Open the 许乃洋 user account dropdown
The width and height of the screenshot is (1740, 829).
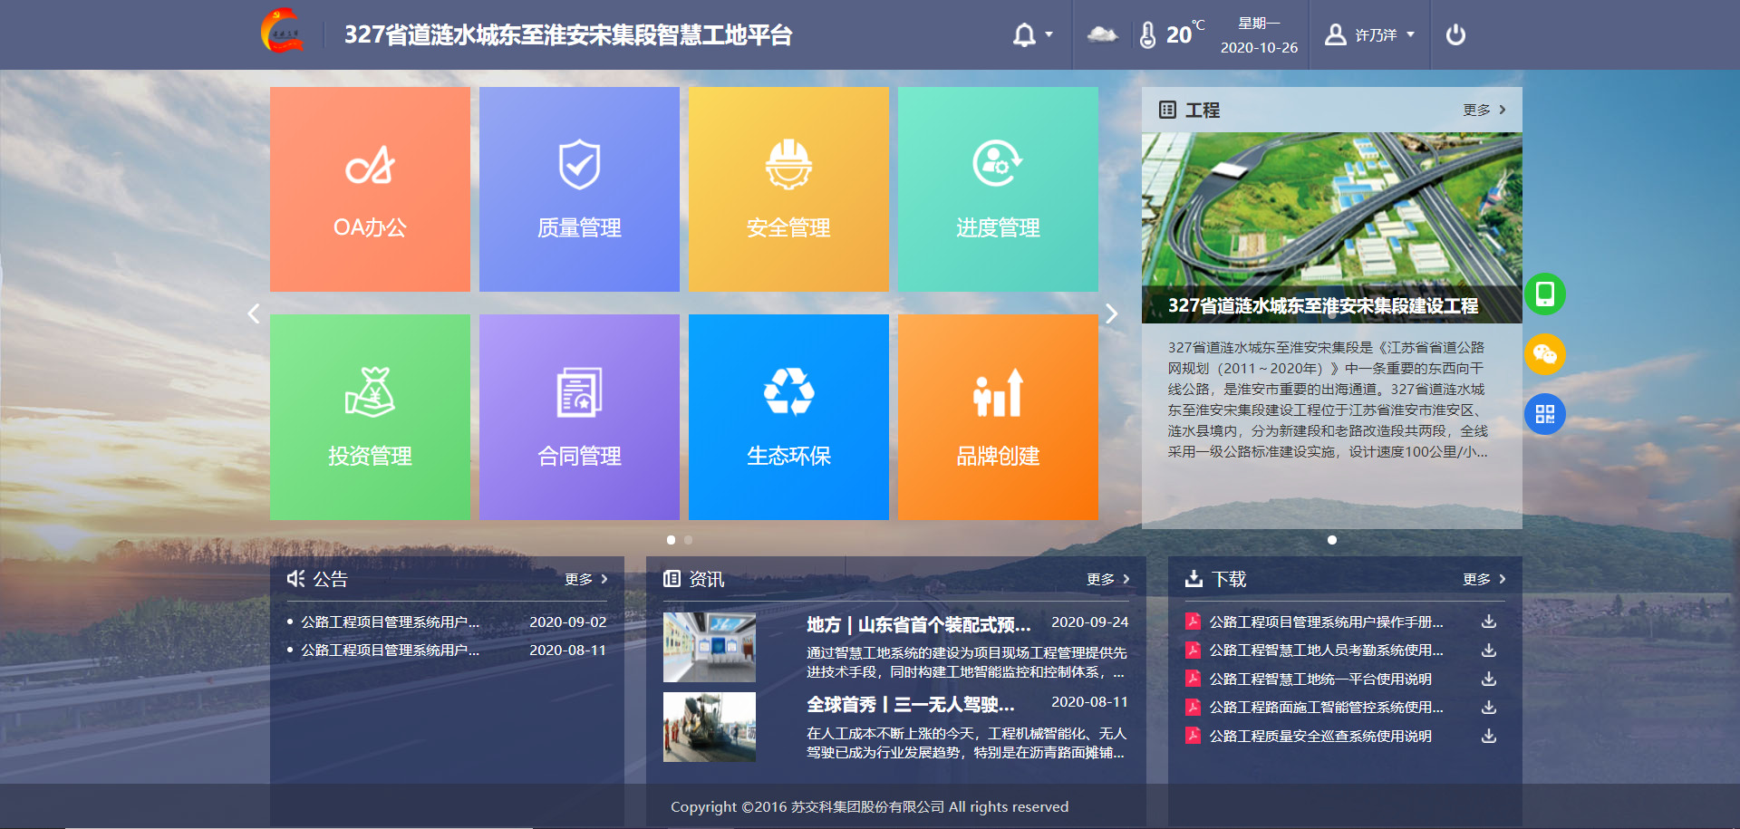click(x=1369, y=35)
